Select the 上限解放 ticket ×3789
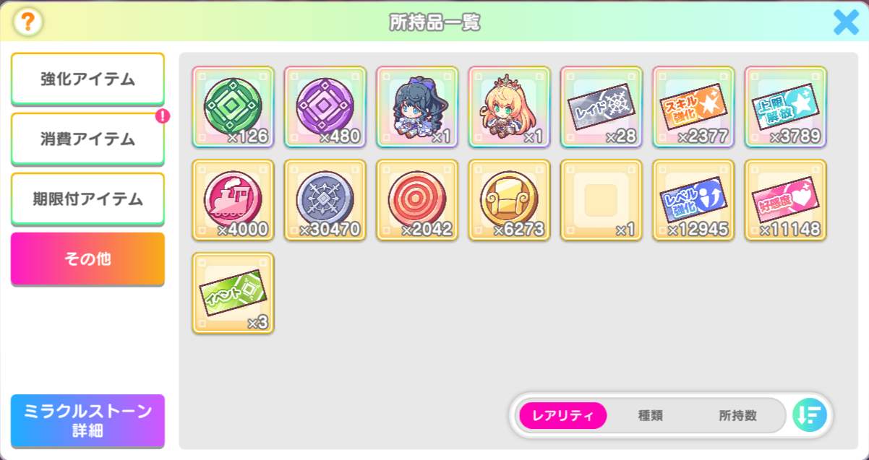869x460 pixels. tap(786, 107)
